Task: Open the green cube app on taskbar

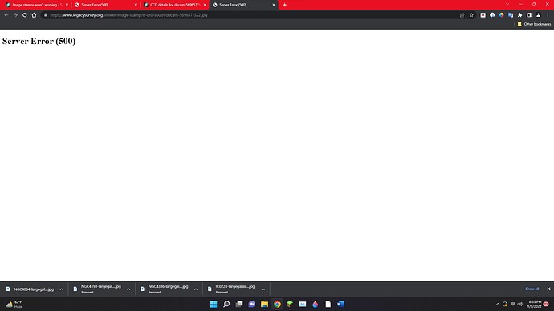Action: point(290,304)
